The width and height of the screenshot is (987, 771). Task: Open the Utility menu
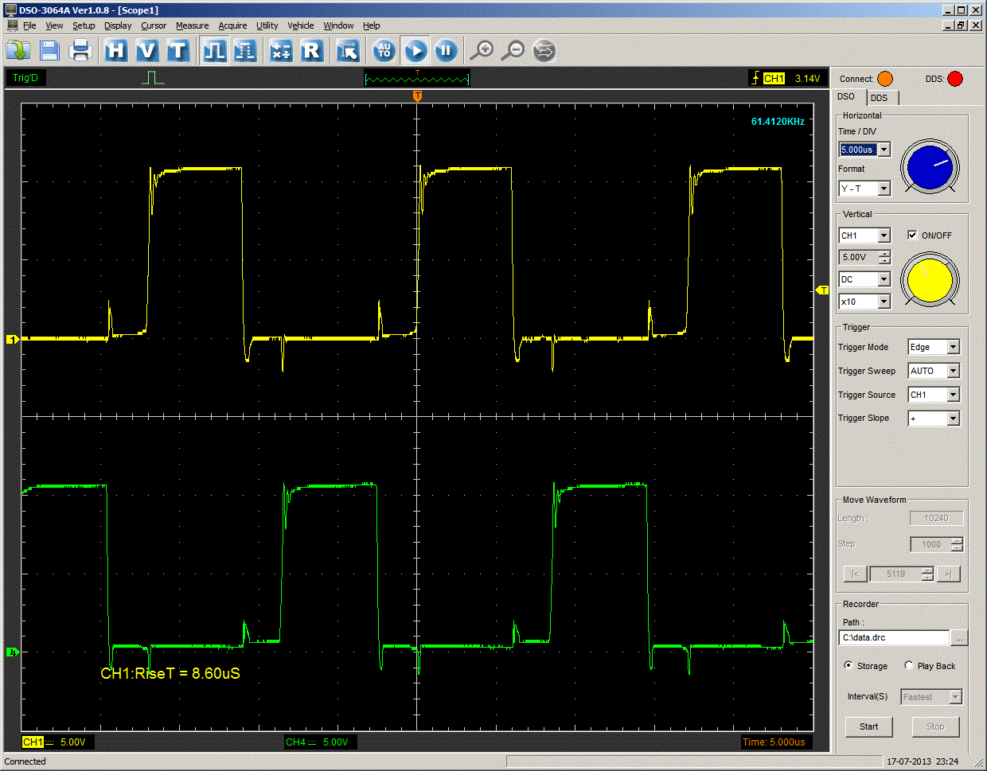coord(267,25)
